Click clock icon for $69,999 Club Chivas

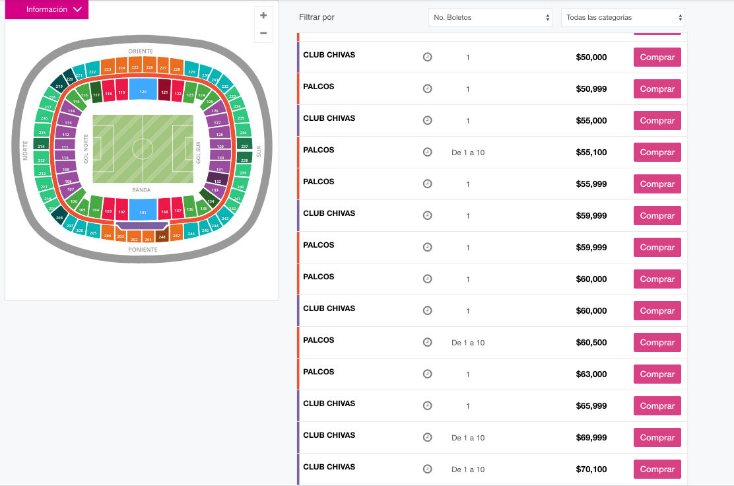click(427, 437)
